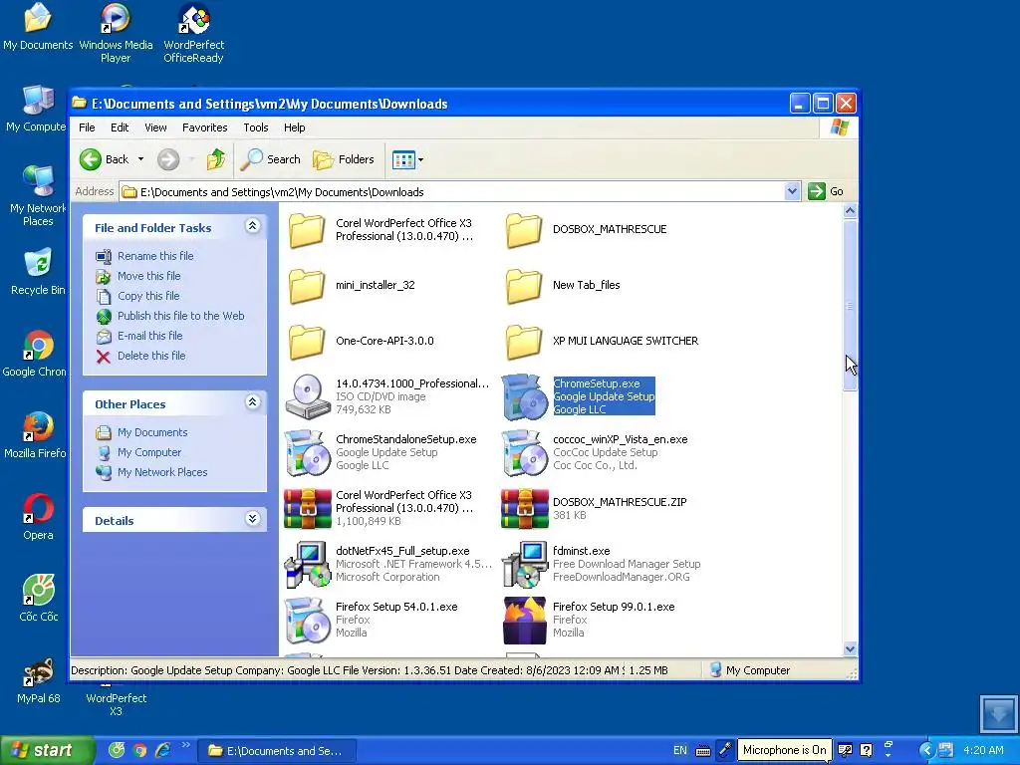Select the Corel WordPerfect Office X3 RAR archive icon
Viewport: 1020px width, 765px height.
[307, 509]
